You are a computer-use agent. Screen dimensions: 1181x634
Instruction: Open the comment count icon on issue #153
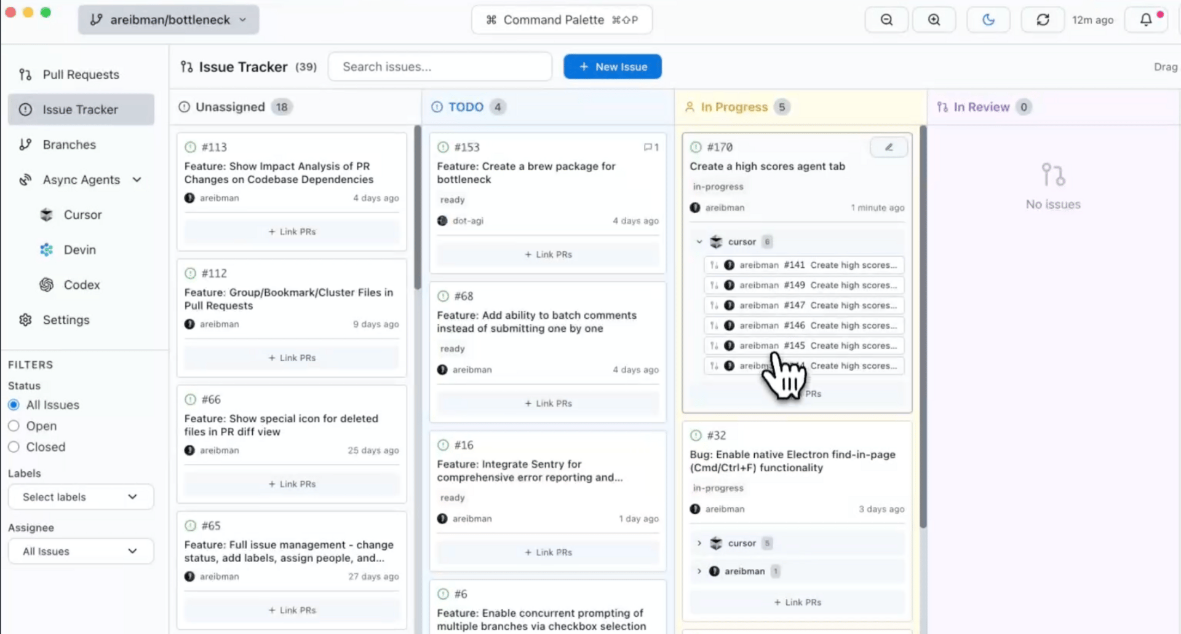[651, 147]
